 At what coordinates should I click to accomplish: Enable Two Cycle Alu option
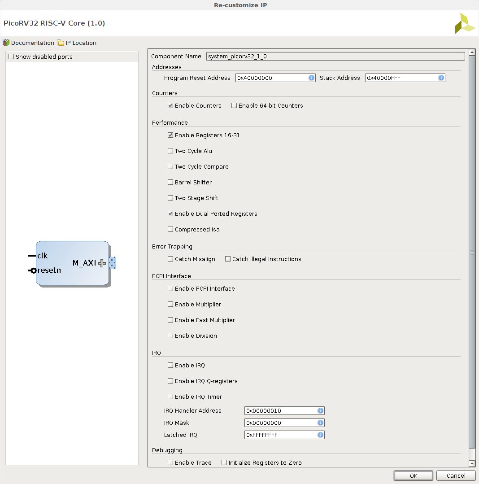click(170, 151)
